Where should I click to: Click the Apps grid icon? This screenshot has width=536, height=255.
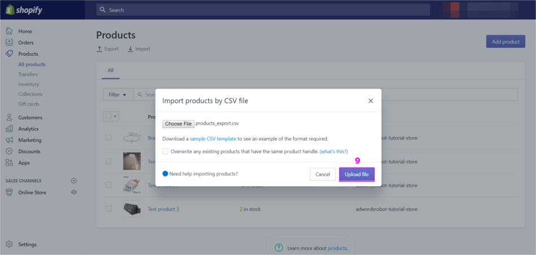click(9, 162)
